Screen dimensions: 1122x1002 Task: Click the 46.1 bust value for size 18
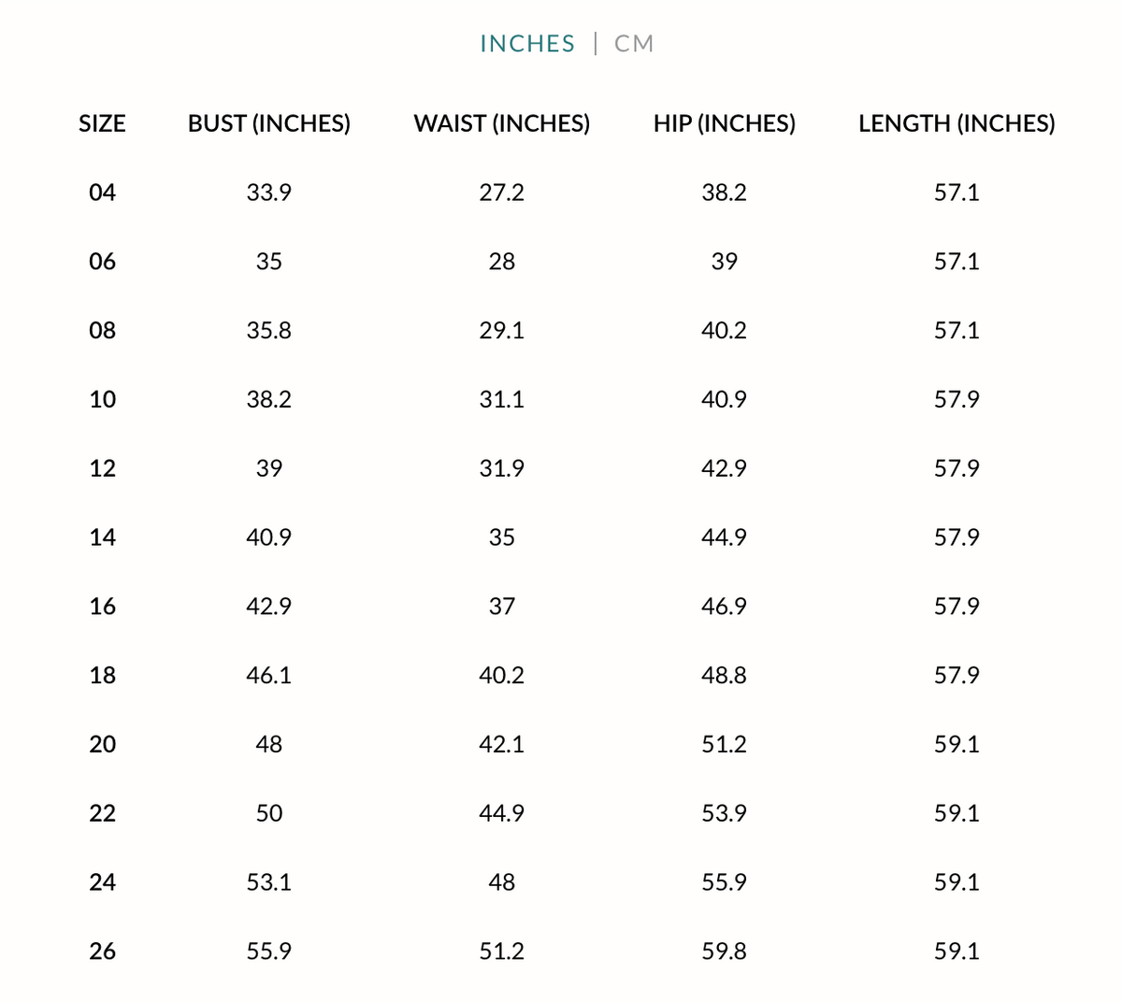tap(269, 676)
